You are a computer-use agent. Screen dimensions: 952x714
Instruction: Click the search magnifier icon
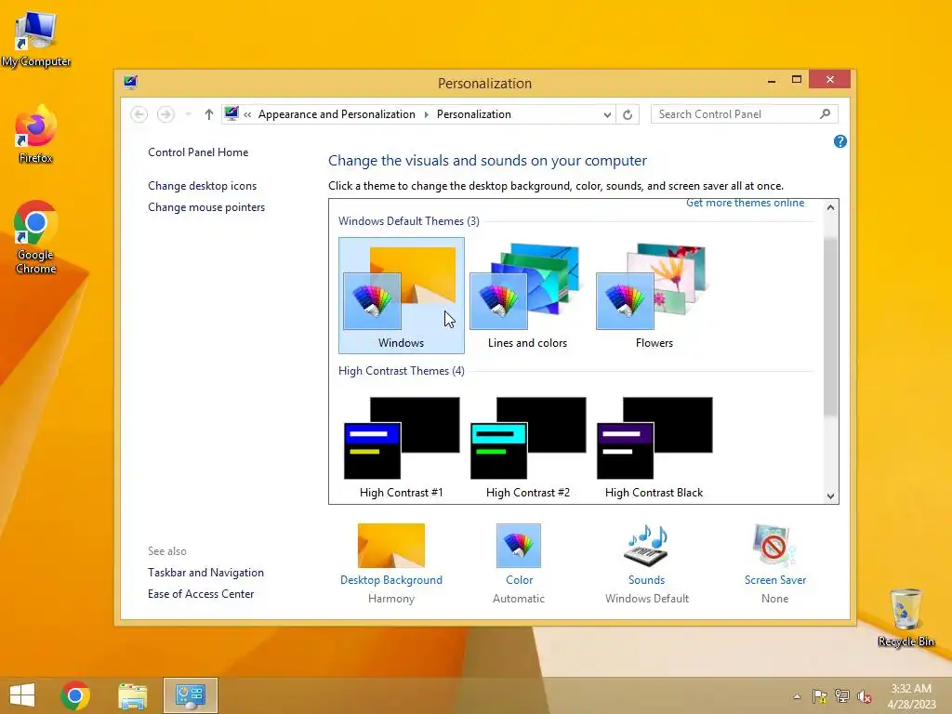[825, 114]
